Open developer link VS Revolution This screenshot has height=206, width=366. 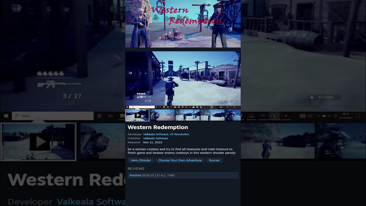[x=179, y=134]
